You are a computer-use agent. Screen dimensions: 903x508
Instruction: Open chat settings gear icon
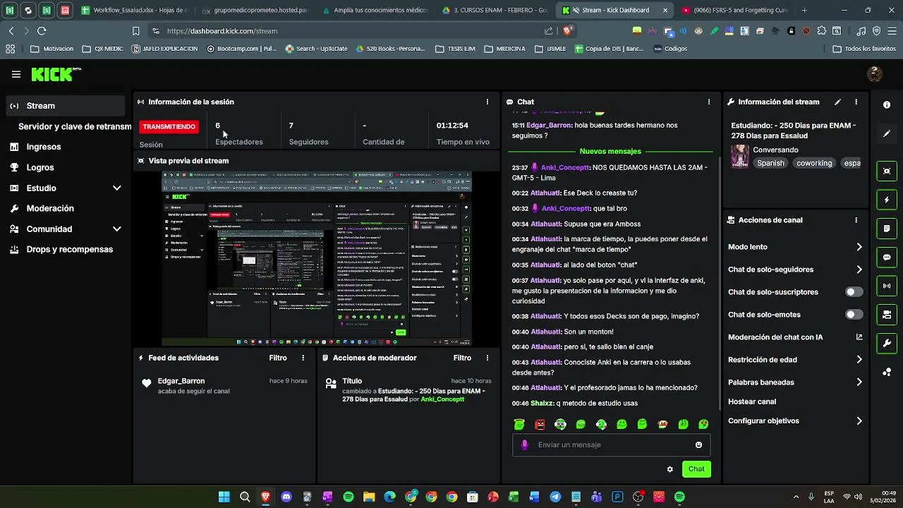pyautogui.click(x=669, y=469)
